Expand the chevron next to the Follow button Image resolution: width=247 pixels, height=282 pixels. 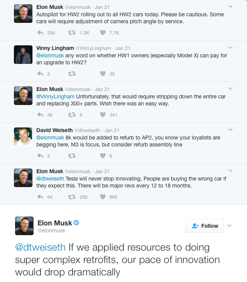pos(229,226)
